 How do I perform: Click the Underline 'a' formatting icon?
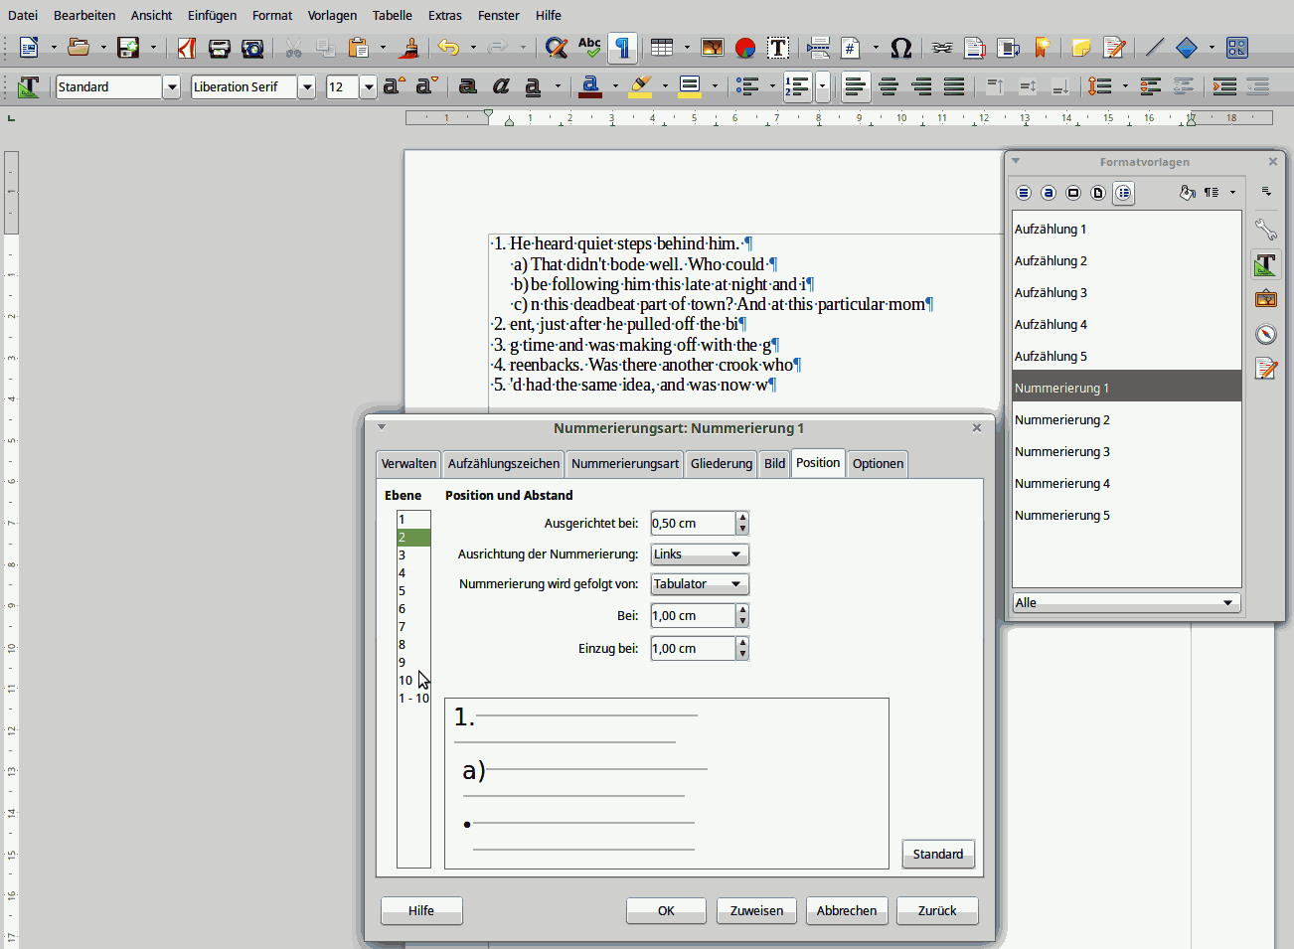click(x=533, y=87)
